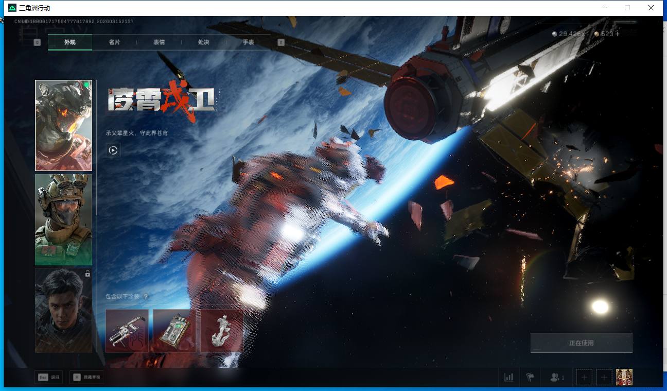Screen dimensions: 667x391
Task: Switch to the 名片 tab
Action: click(114, 42)
